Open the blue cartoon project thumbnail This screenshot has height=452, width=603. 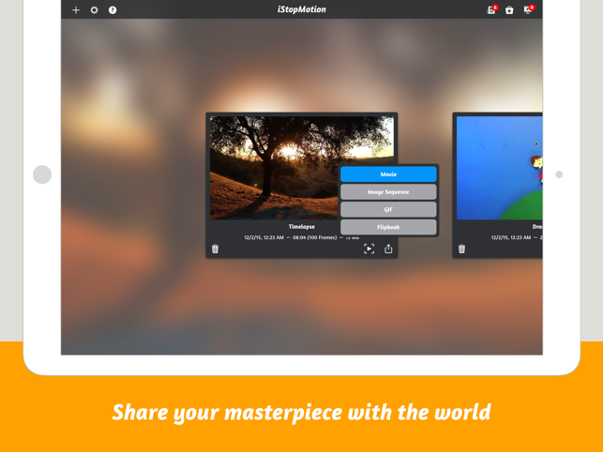[x=497, y=169]
